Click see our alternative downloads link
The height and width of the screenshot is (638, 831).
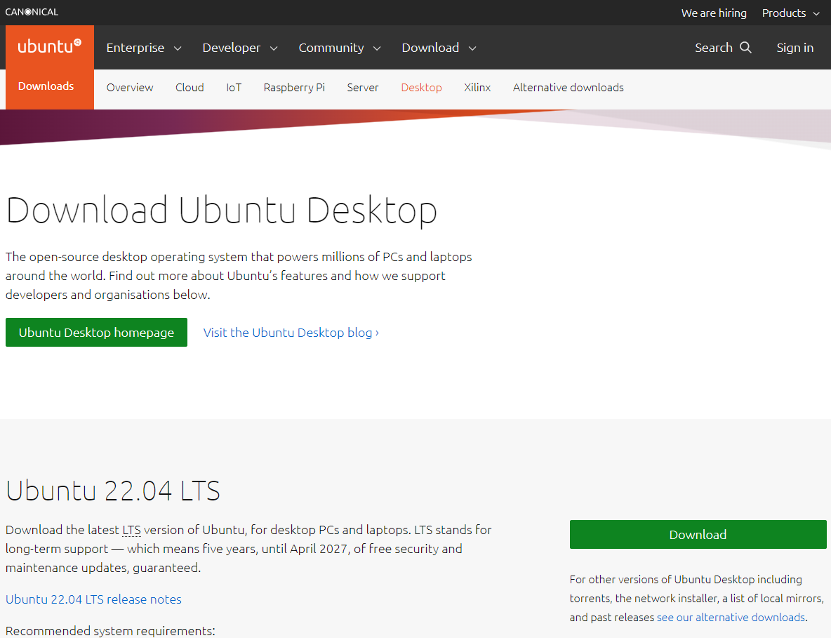coord(731,618)
